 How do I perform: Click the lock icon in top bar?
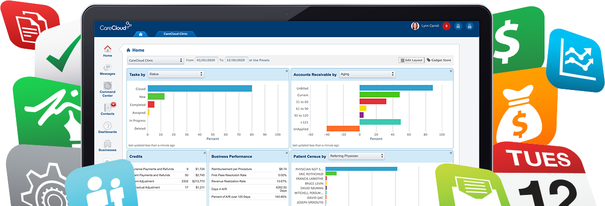469,26
